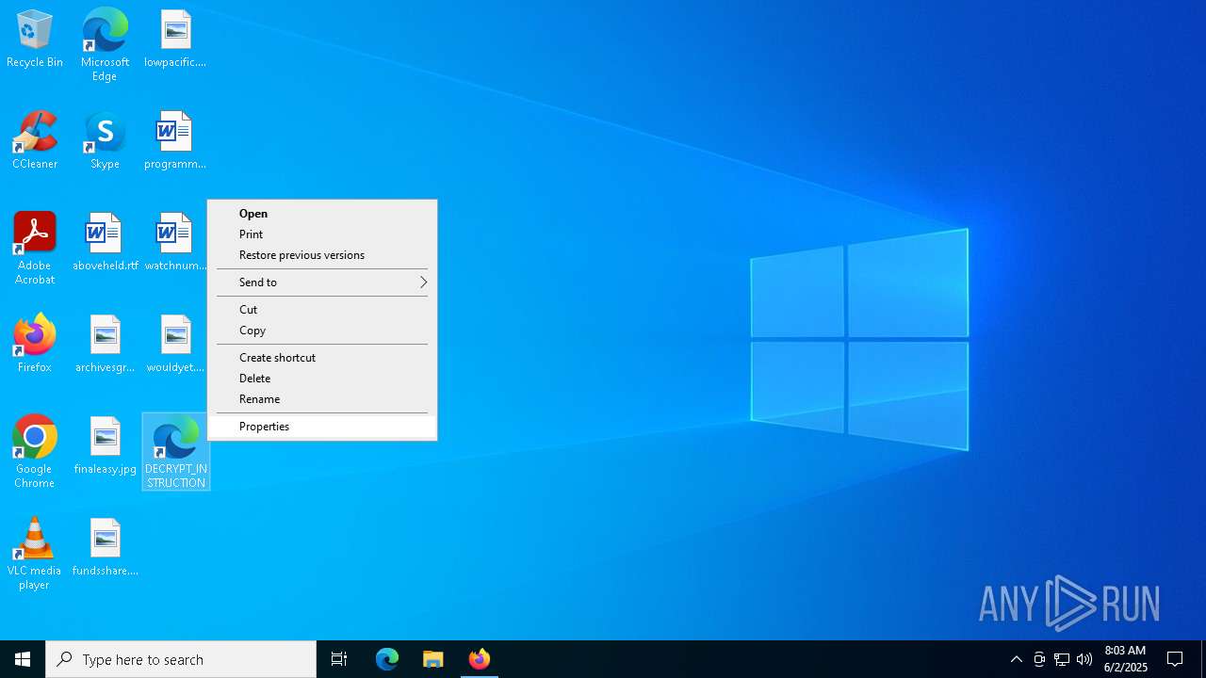The height and width of the screenshot is (678, 1206).
Task: Choose Rename in the context menu
Action: (322, 399)
